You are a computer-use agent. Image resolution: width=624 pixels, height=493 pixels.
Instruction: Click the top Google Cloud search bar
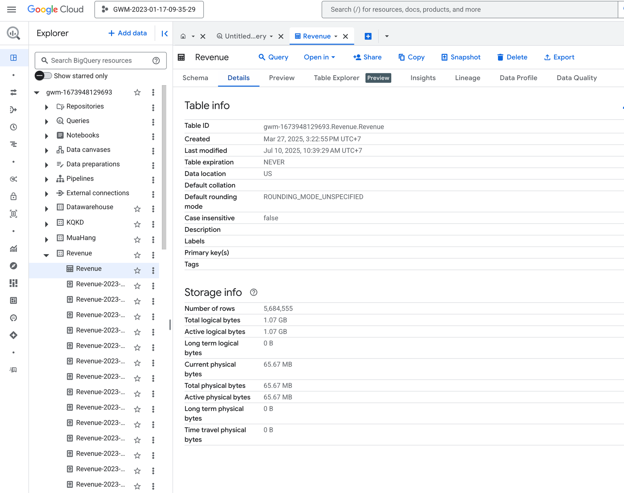[470, 9]
